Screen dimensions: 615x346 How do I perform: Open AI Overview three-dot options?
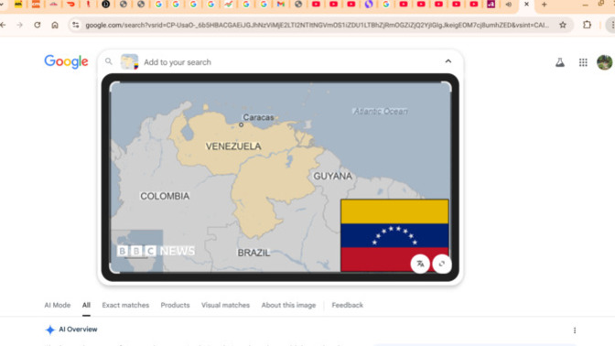[575, 330]
